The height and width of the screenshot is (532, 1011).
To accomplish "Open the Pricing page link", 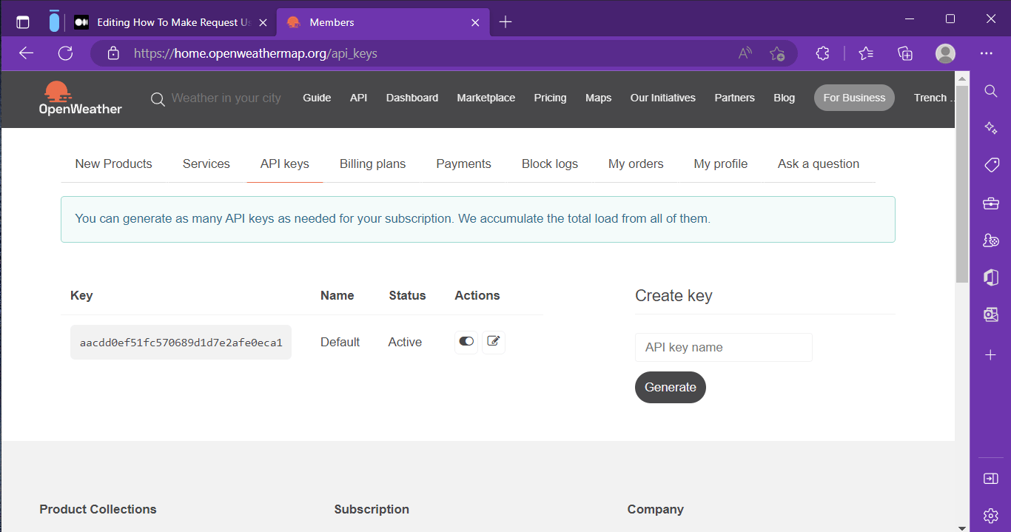I will coord(550,98).
